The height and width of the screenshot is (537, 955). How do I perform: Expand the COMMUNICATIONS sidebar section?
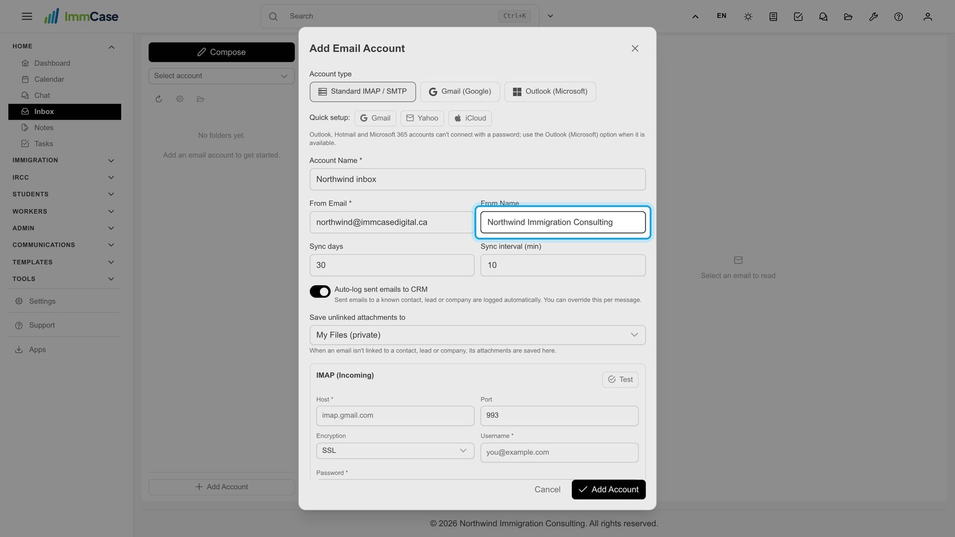[x=64, y=245]
